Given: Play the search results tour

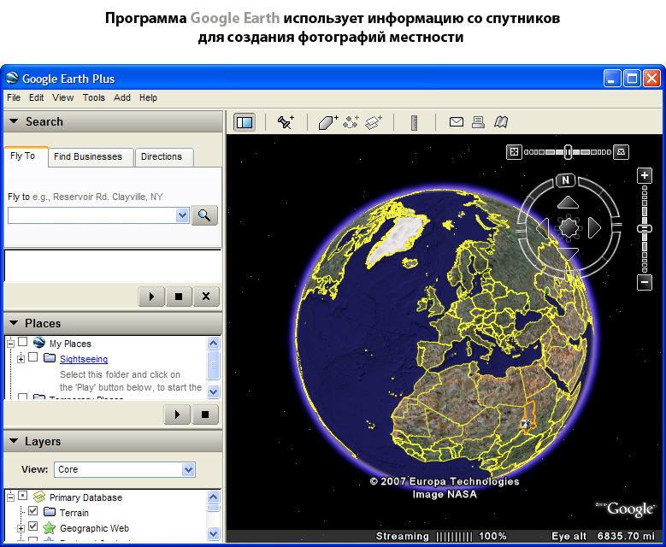Looking at the screenshot, I should (x=151, y=297).
